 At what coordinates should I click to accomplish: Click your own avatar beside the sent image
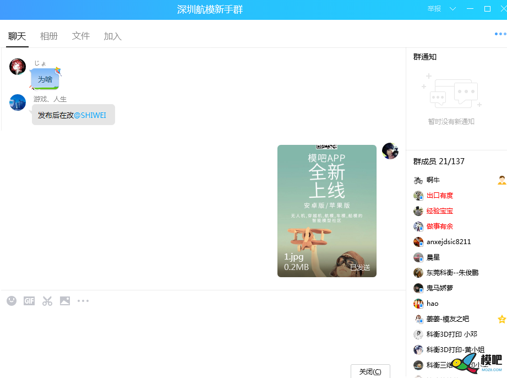pos(390,151)
